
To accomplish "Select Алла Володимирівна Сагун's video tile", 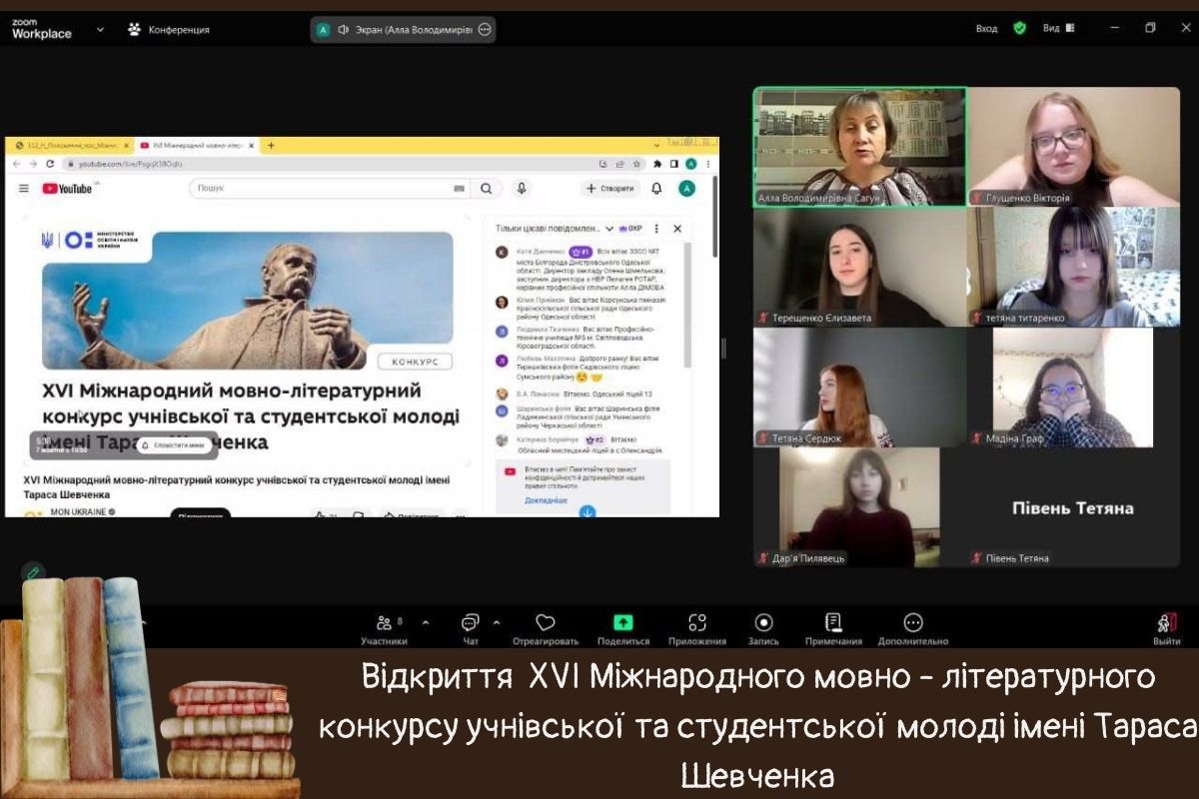I will [859, 147].
